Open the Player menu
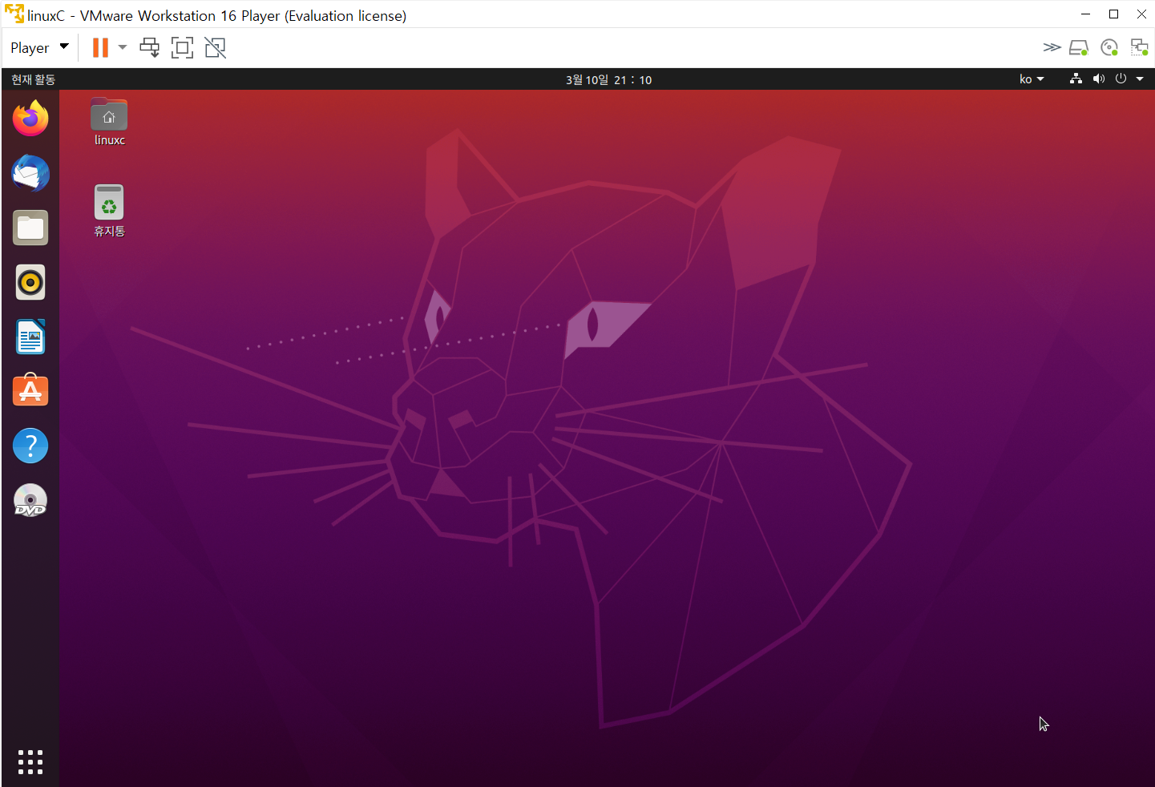Image resolution: width=1155 pixels, height=787 pixels. 39,48
